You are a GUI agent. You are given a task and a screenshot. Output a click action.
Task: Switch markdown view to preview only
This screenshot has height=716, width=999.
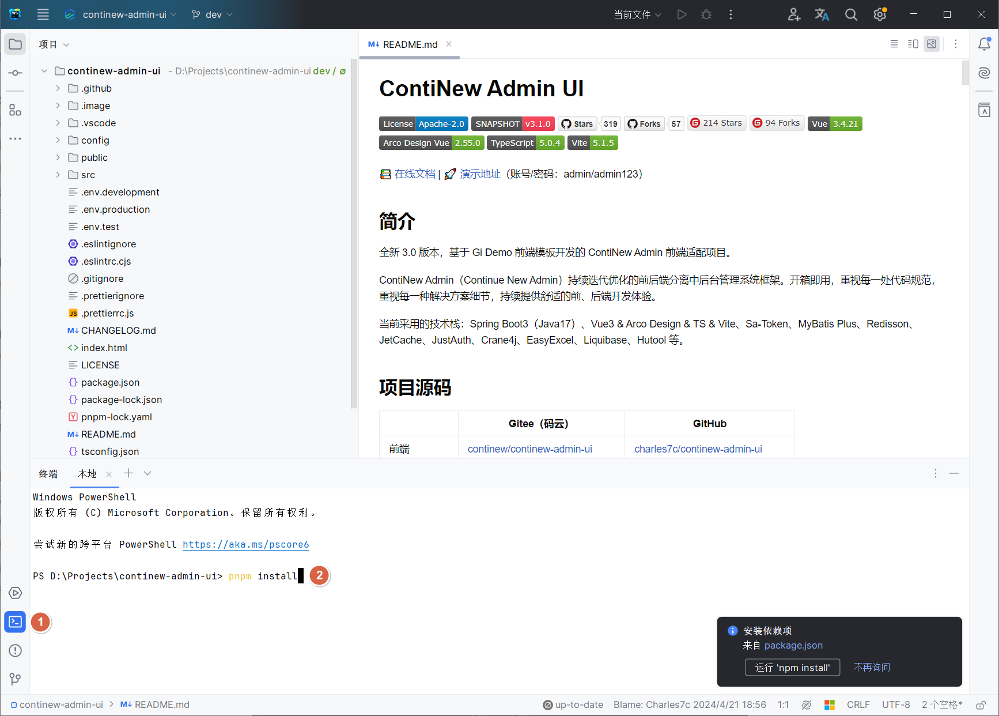[x=932, y=44]
